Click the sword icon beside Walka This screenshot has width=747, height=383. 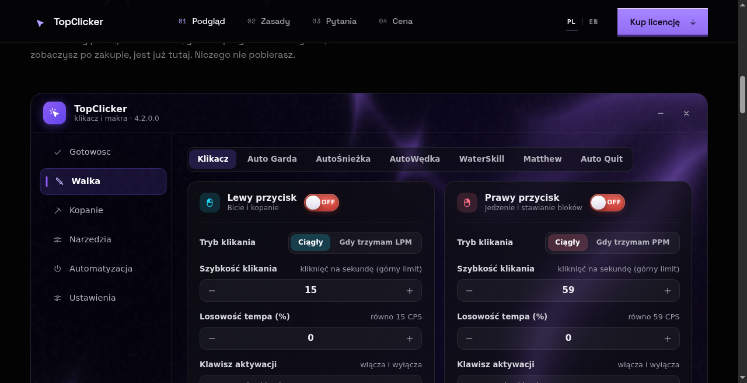tap(60, 181)
